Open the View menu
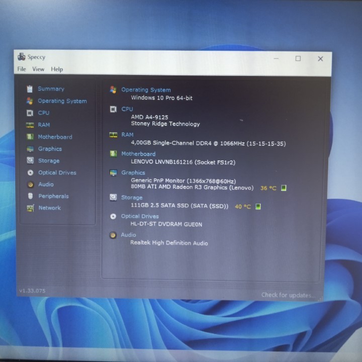 pos(38,69)
